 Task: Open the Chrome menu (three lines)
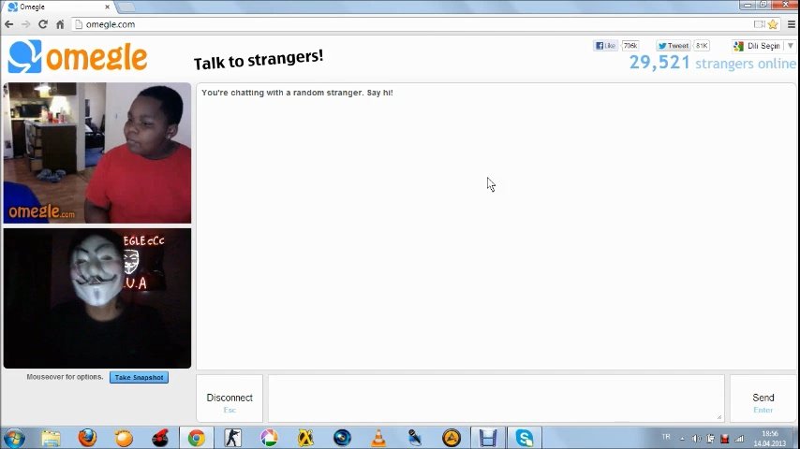[x=792, y=24]
